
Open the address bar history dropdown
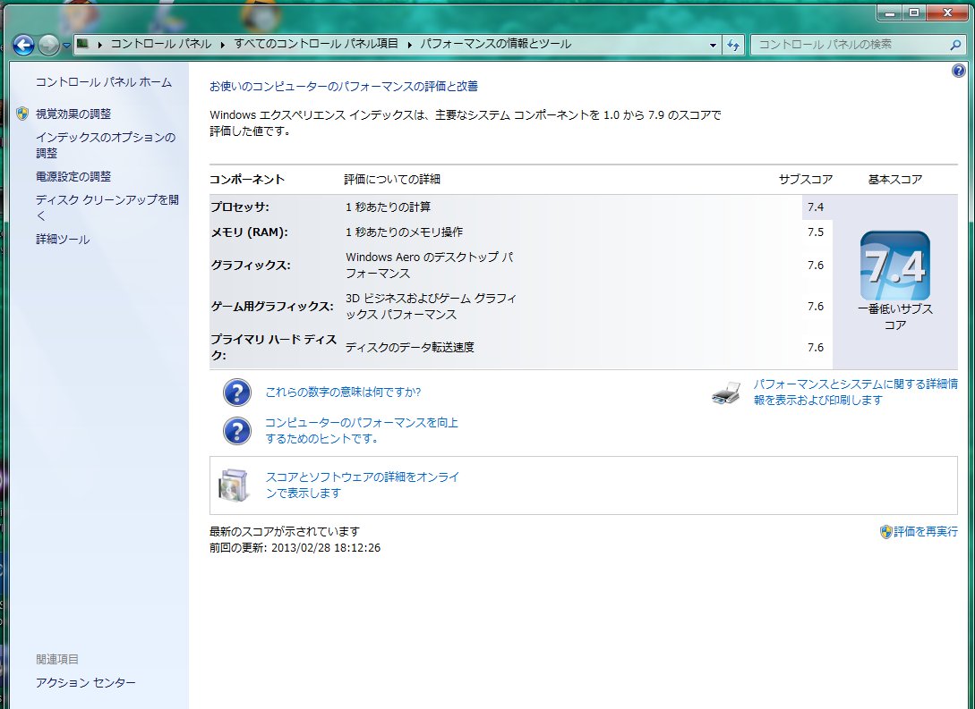(713, 45)
